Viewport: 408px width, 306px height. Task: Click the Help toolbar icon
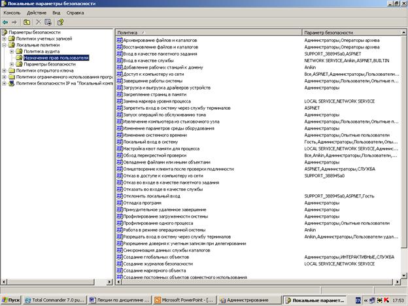tap(60, 22)
